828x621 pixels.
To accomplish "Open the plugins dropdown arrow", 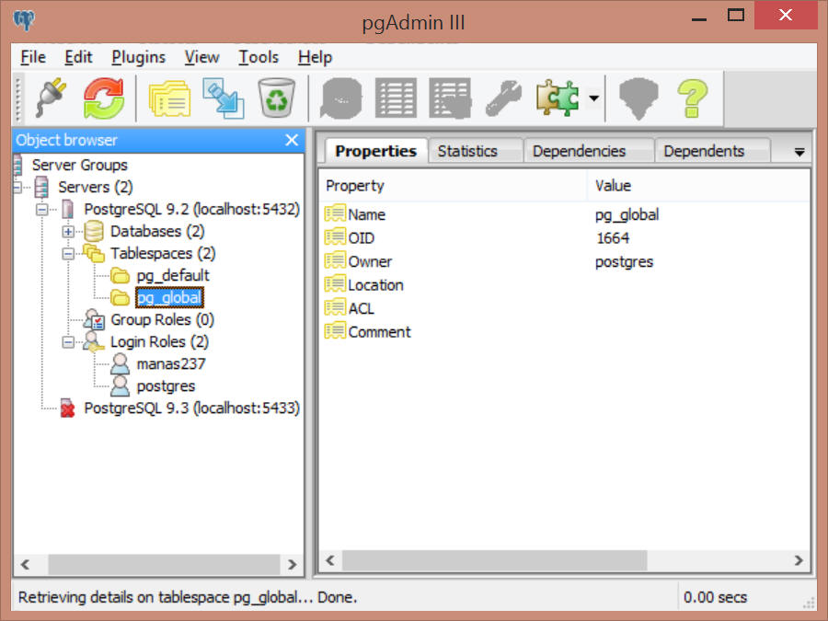I will click(x=594, y=98).
